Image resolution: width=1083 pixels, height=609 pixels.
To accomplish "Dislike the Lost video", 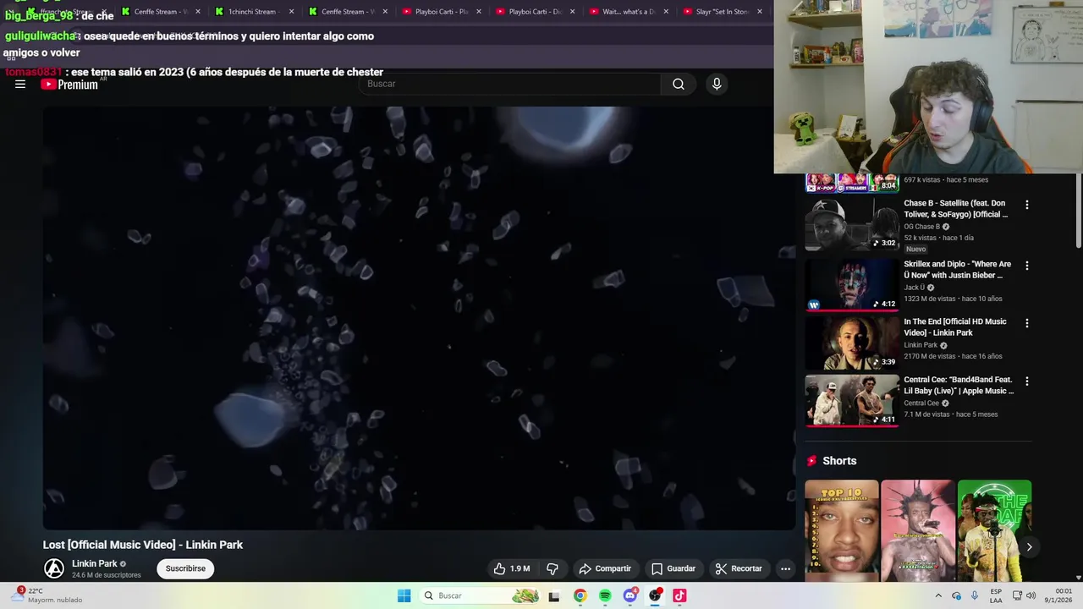I will (x=552, y=568).
